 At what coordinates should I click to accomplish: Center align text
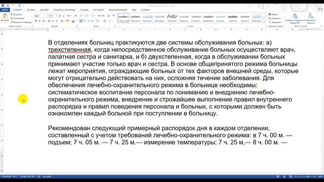(85, 21)
